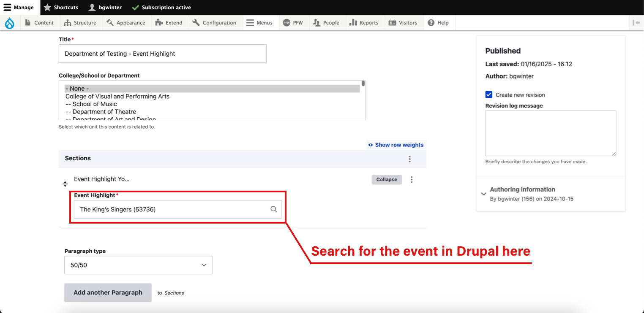
Task: Open the Paragraph type dropdown
Action: [139, 265]
